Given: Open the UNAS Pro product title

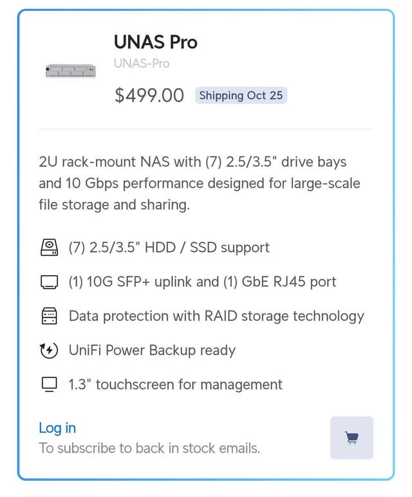Looking at the screenshot, I should 156,42.
